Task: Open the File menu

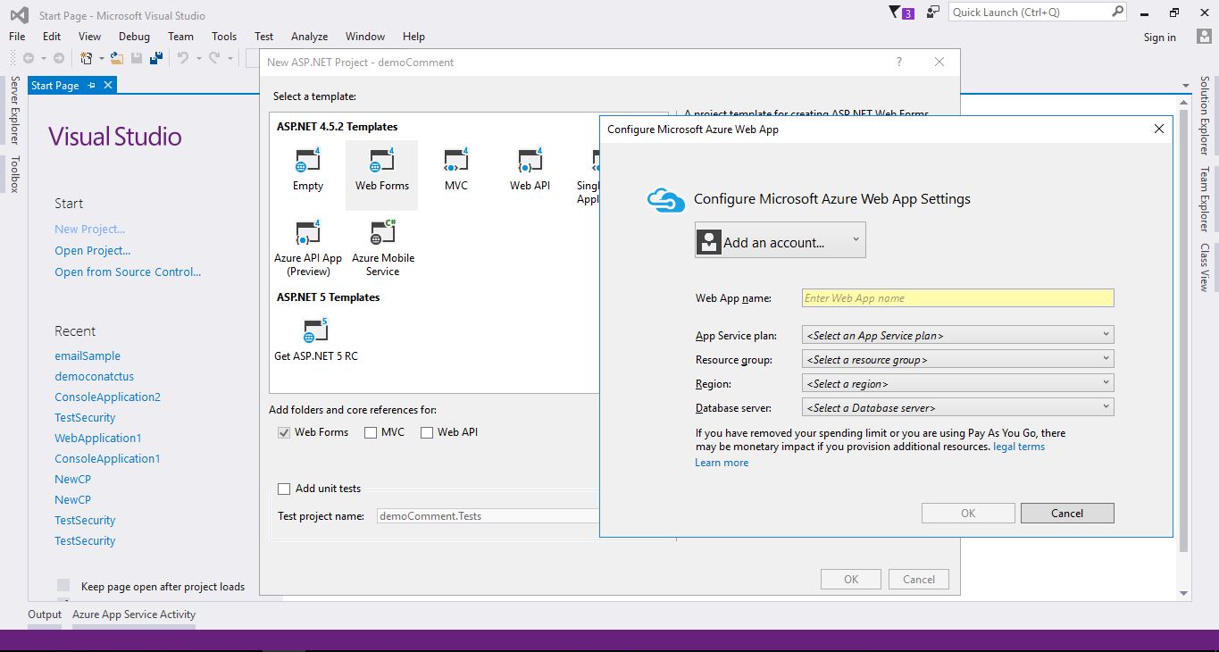Action: (17, 37)
